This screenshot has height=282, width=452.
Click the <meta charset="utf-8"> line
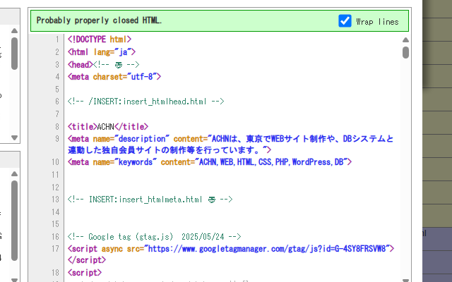point(114,77)
